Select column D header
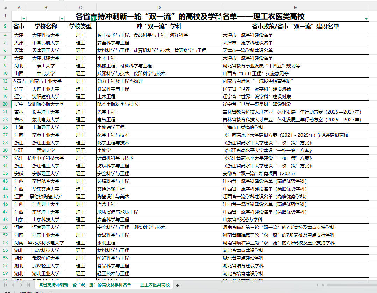 pyautogui.click(x=159, y=7)
